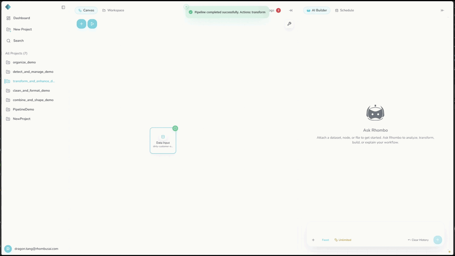Click the New Project folder icon

coord(9,30)
